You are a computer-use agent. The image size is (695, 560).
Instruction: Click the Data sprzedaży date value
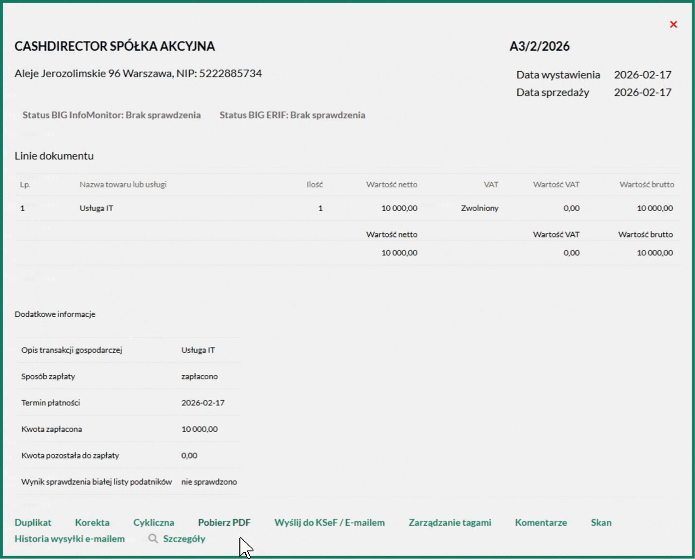pos(642,92)
